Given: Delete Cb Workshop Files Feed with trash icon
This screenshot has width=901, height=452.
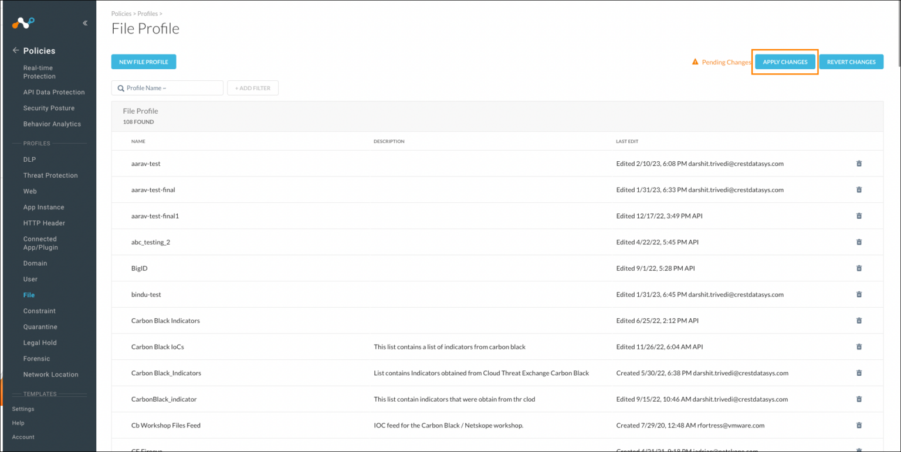Looking at the screenshot, I should 859,425.
